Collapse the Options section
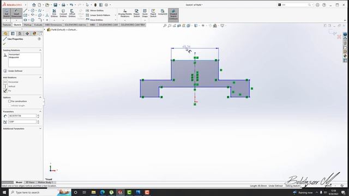The width and height of the screenshot is (349, 196). coord(40,97)
